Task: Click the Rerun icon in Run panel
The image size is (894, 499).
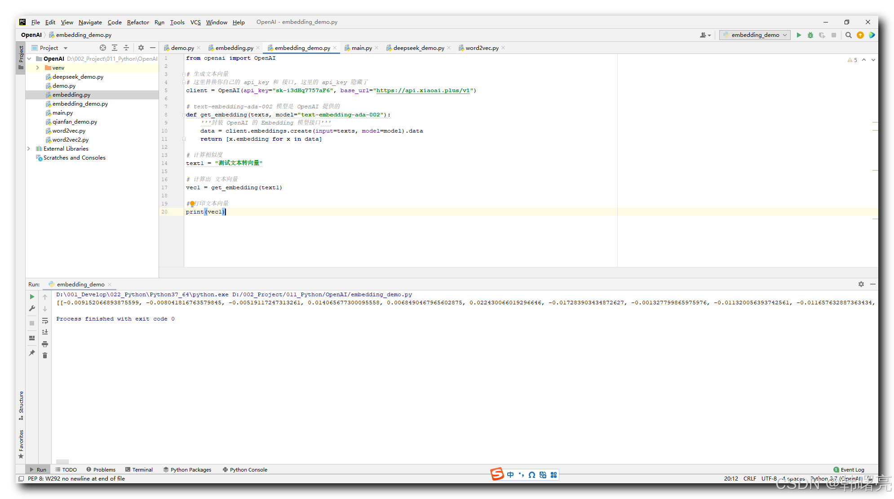Action: 32,297
